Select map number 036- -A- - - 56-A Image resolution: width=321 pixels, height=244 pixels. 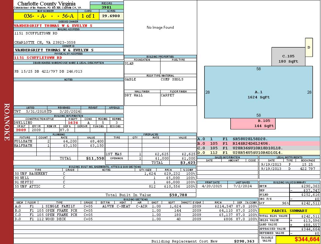[x=46, y=16]
